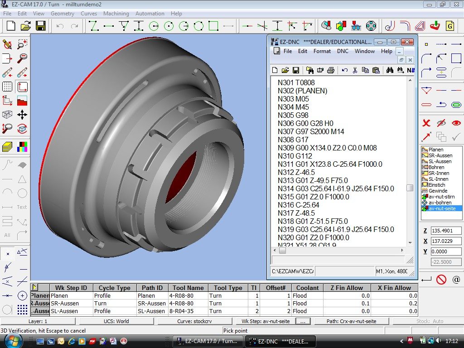Select the pan four-arrow move tool
The image size is (464, 348).
[x=22, y=115]
